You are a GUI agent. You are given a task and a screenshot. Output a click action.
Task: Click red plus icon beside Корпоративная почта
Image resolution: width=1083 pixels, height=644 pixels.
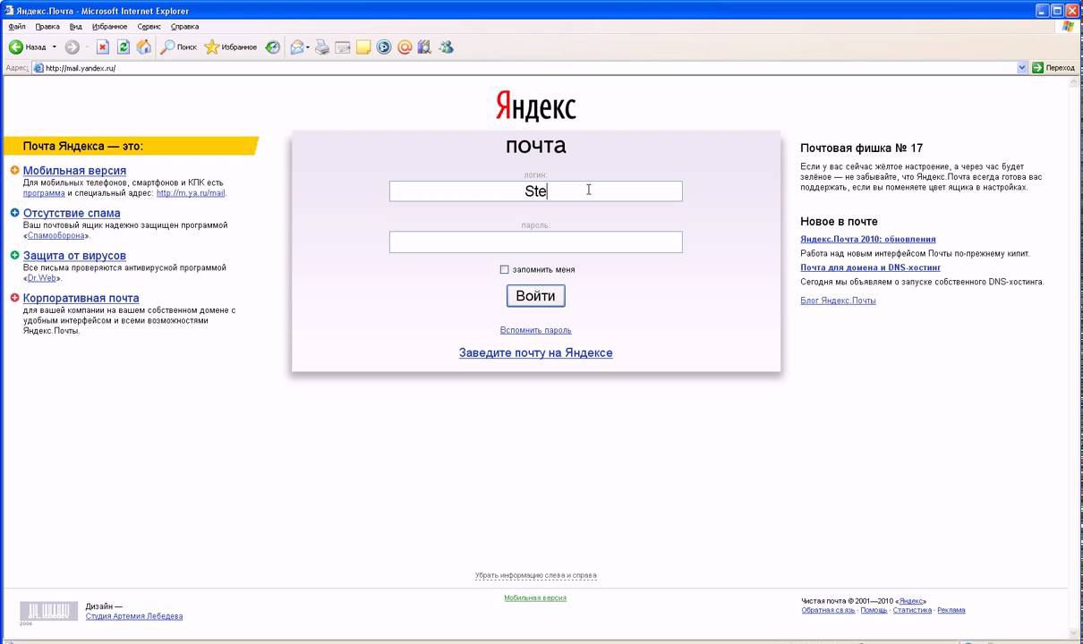coord(15,298)
